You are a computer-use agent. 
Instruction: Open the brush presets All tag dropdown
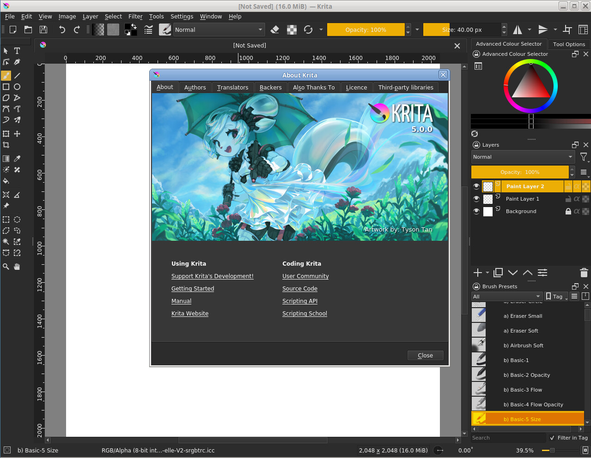tap(507, 297)
